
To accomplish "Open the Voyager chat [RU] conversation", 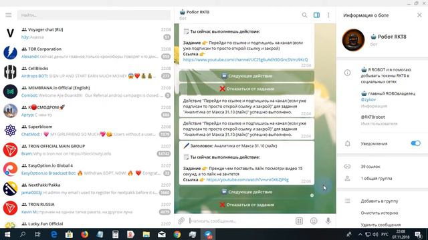I will click(87, 33).
